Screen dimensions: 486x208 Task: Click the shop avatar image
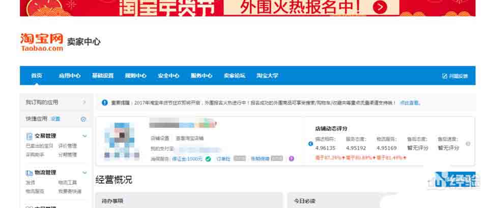pyautogui.click(x=122, y=141)
